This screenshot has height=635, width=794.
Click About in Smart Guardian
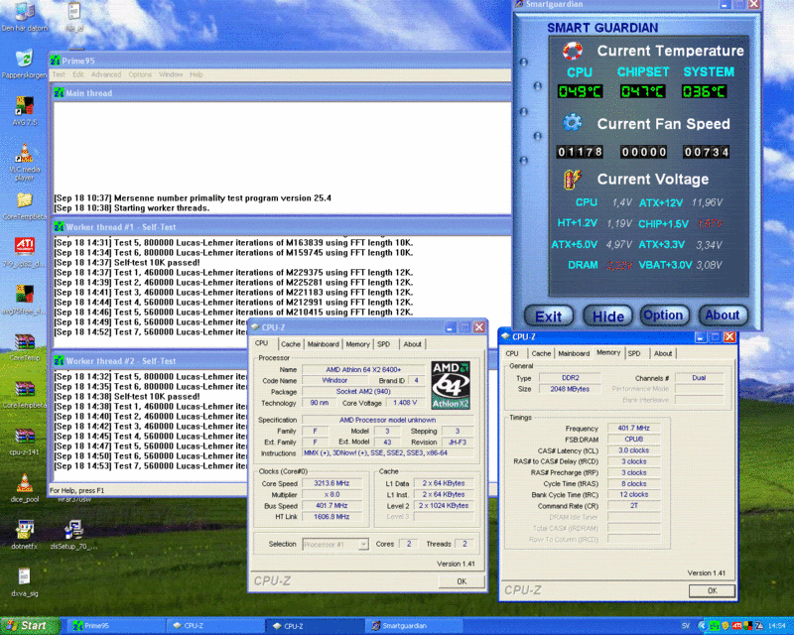[723, 316]
